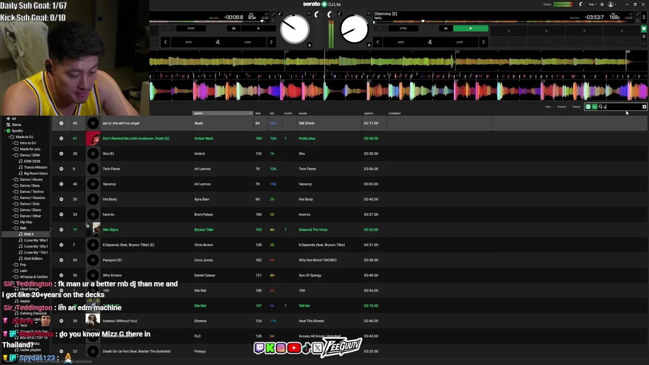Open the Files panel
649x365 pixels.
(548, 106)
